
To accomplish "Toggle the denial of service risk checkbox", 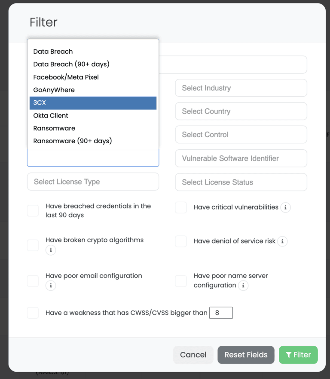I will click(x=181, y=241).
